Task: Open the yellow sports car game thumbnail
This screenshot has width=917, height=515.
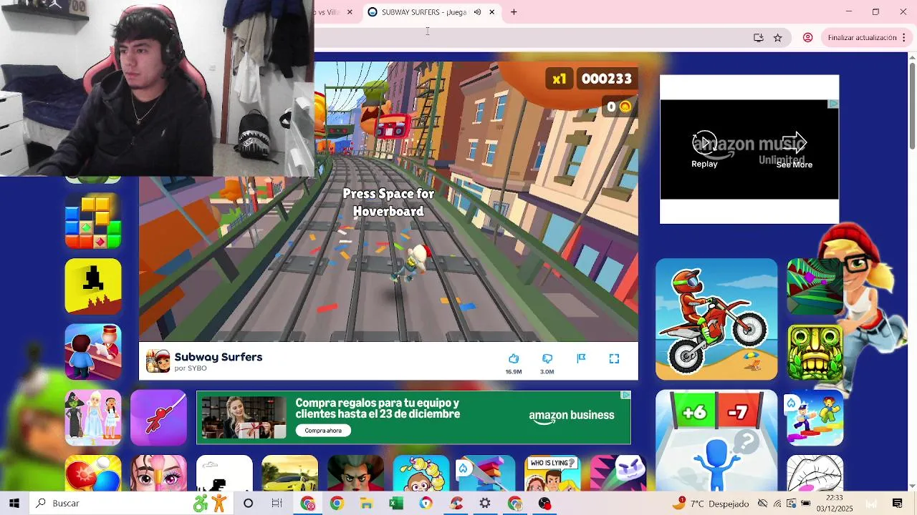Action: tap(289, 474)
